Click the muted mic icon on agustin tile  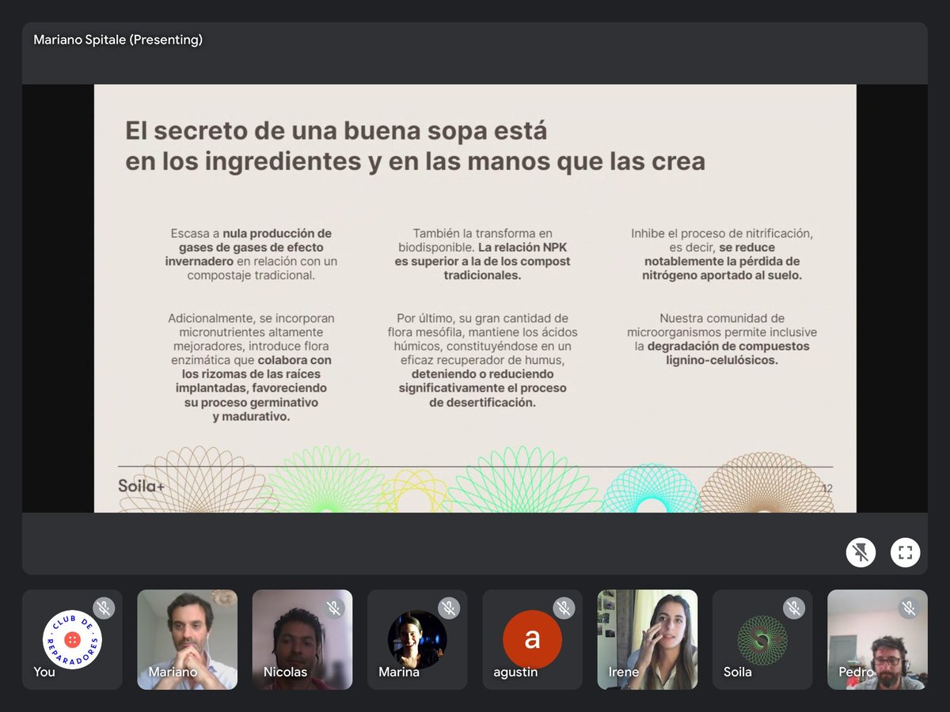(564, 608)
